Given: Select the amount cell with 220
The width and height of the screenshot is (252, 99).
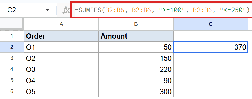Looking at the screenshot, I should click(136, 69).
